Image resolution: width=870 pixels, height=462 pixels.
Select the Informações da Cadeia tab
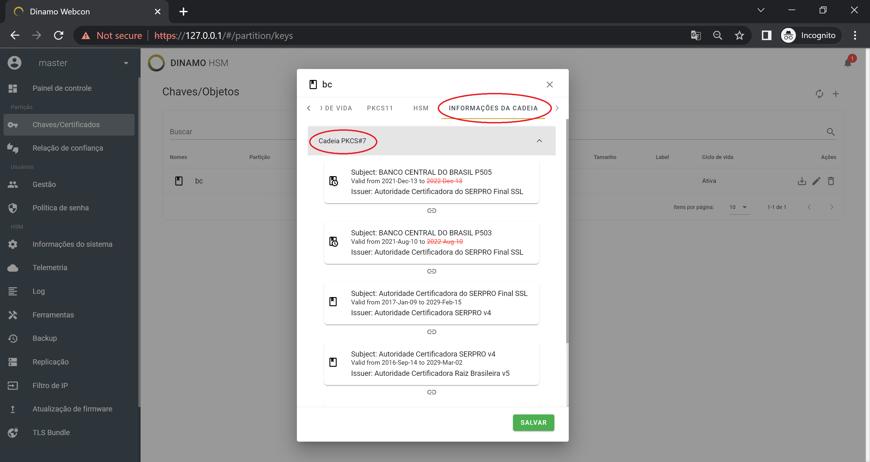(x=493, y=108)
